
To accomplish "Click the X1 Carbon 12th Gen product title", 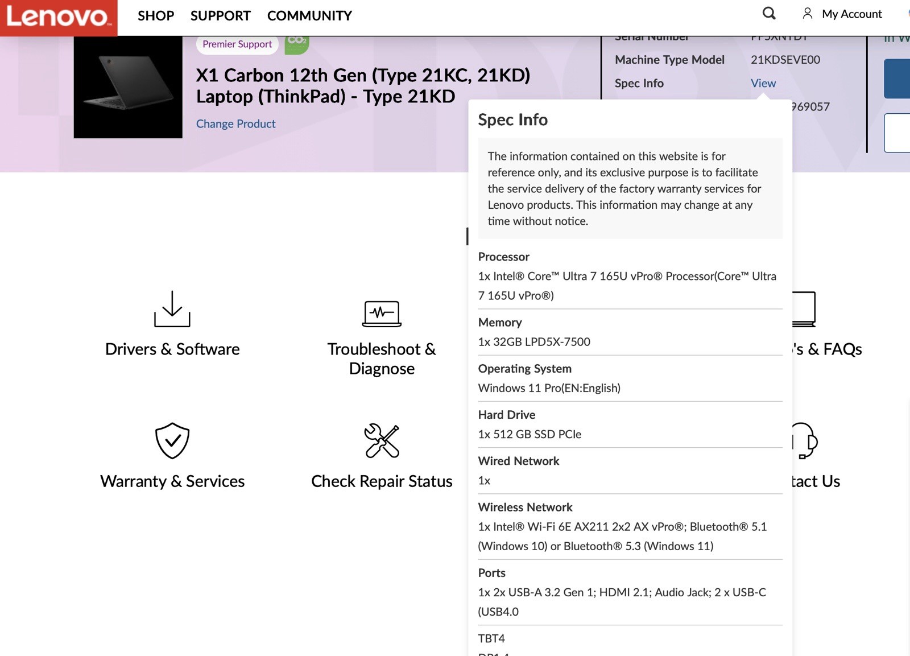I will pos(363,85).
